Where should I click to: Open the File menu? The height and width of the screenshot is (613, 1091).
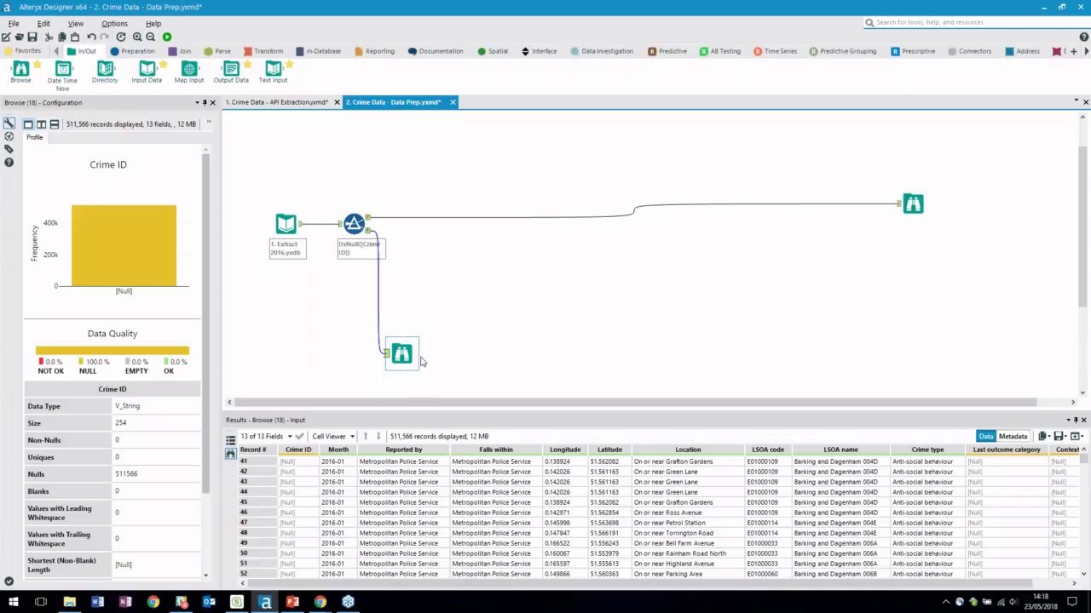click(14, 24)
